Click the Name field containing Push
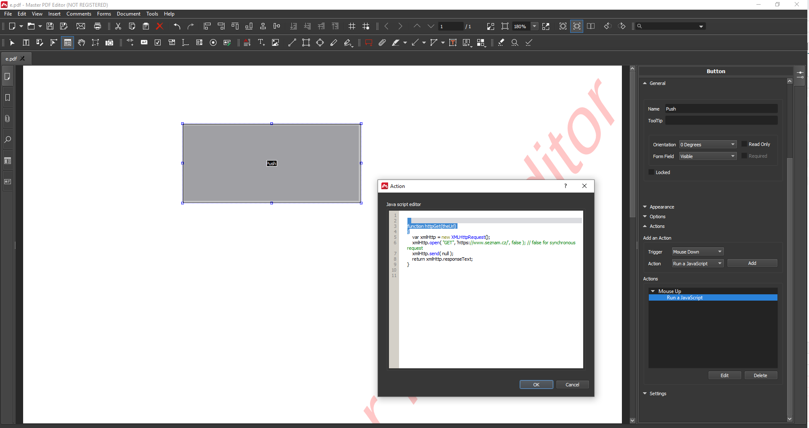 coord(721,108)
